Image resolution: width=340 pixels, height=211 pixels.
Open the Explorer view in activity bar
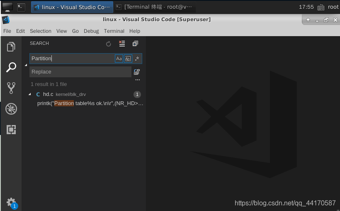[11, 47]
